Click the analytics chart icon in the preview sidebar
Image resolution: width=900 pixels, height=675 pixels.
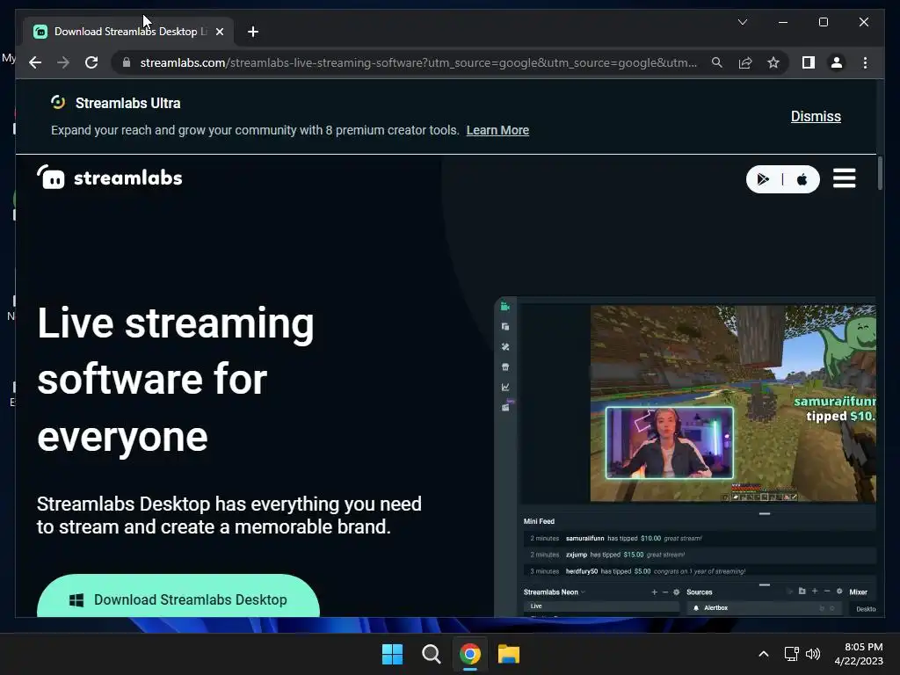505,387
